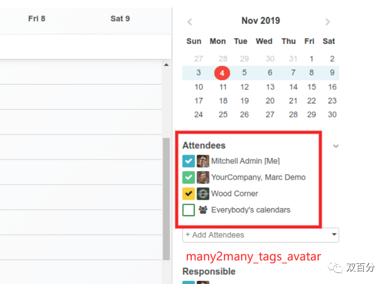Click the Nov 2019 month title
The image size is (387, 284).
[x=261, y=21]
